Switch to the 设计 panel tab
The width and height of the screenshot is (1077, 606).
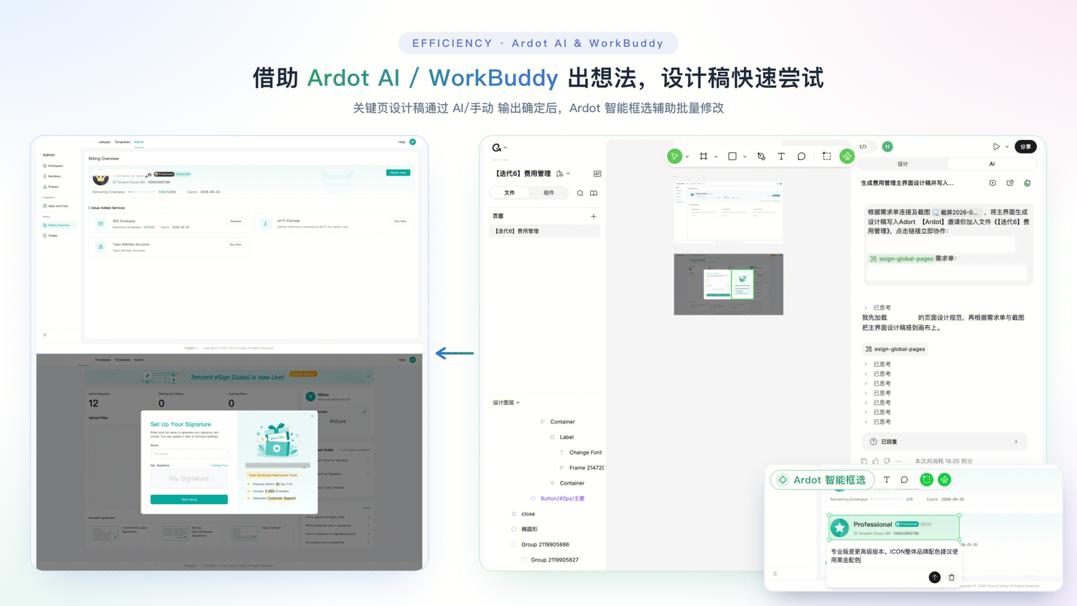(903, 164)
